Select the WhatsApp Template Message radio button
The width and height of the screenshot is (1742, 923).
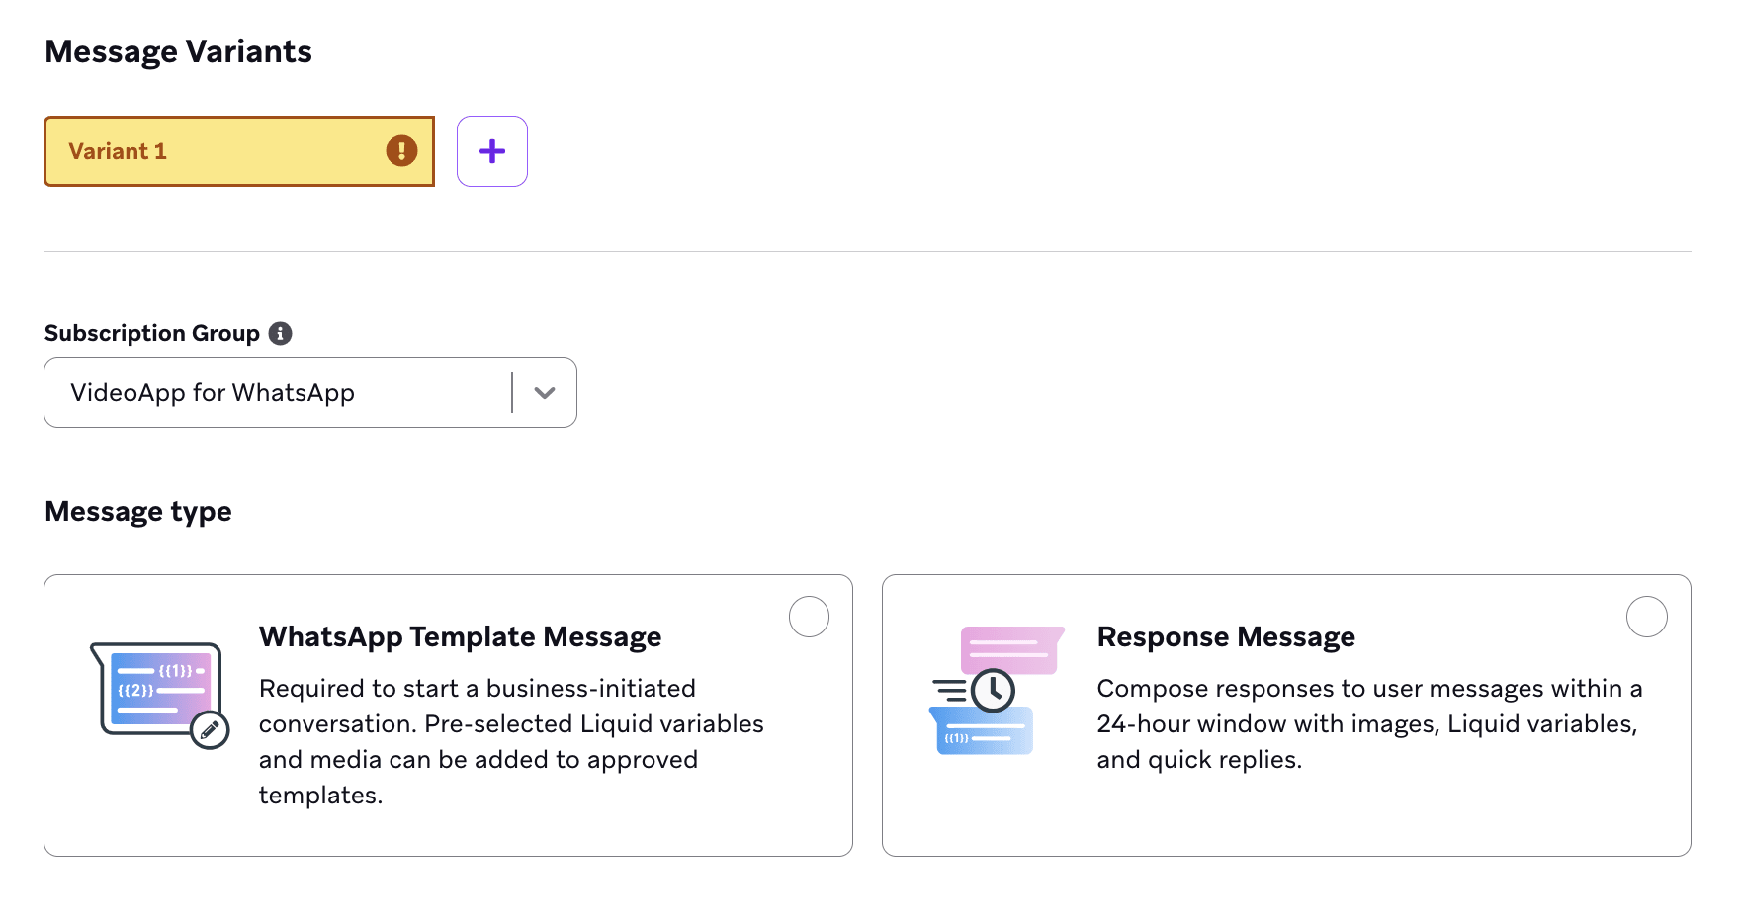(x=809, y=617)
